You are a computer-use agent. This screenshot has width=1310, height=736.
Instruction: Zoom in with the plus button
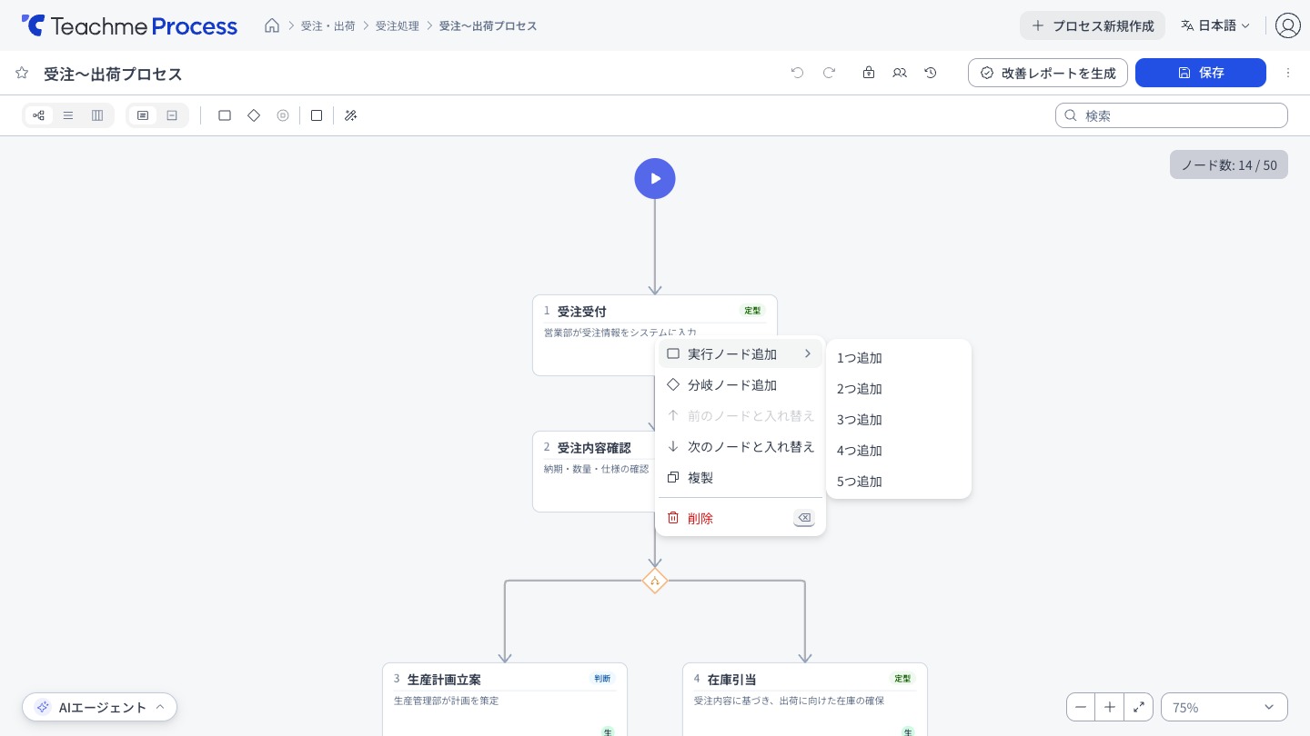(1110, 707)
